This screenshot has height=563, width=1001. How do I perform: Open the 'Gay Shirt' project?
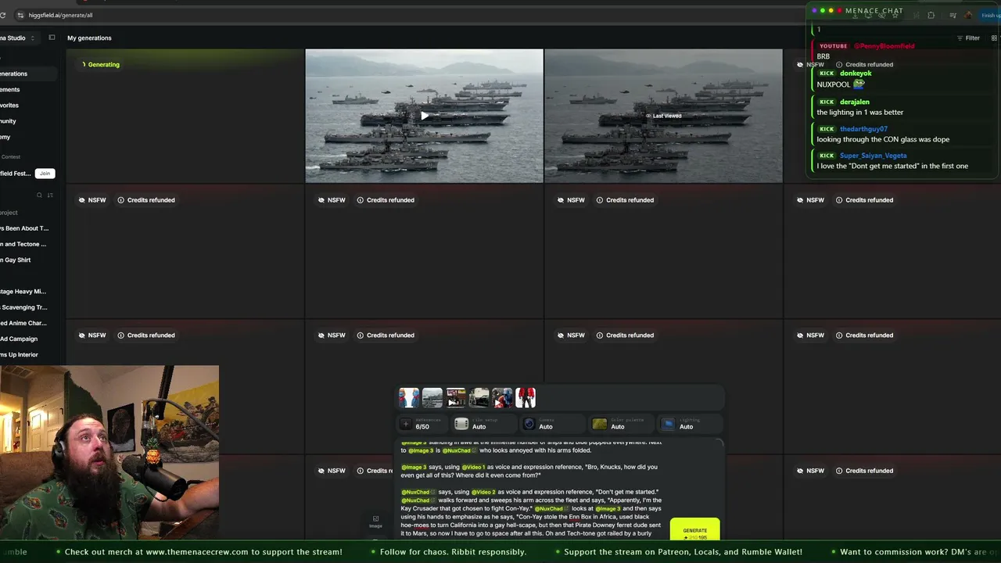pyautogui.click(x=16, y=260)
